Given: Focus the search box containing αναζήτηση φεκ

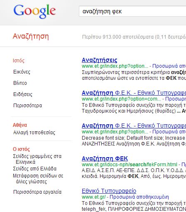Looking at the screenshot, I should [132, 11].
